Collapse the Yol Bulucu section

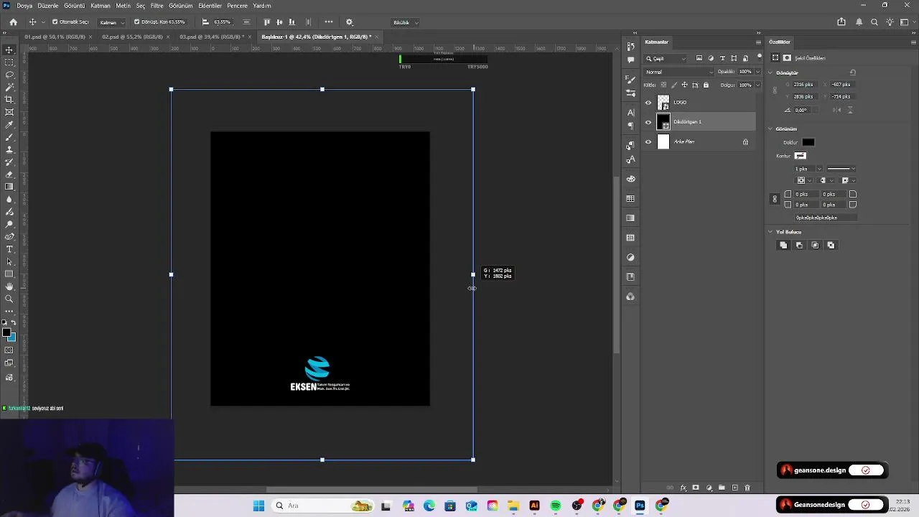coord(771,232)
